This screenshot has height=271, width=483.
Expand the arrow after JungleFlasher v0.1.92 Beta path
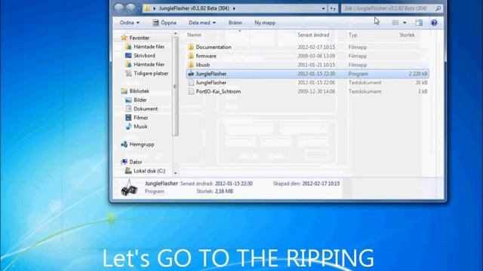(x=234, y=8)
